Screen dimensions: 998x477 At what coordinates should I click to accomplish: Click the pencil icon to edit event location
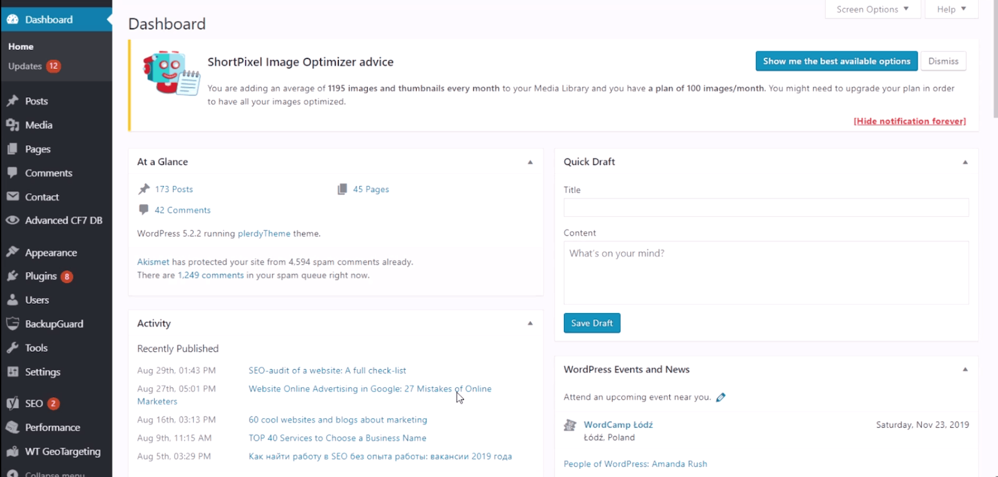[721, 397]
